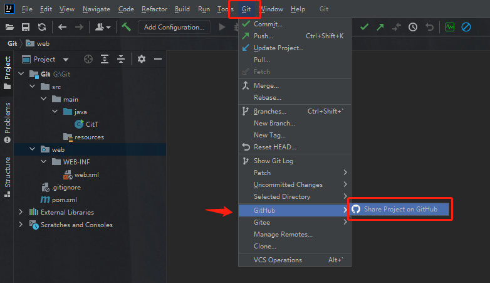Image resolution: width=490 pixels, height=283 pixels.
Task: Click the Synchronize refresh icon
Action: pyautogui.click(x=42, y=27)
